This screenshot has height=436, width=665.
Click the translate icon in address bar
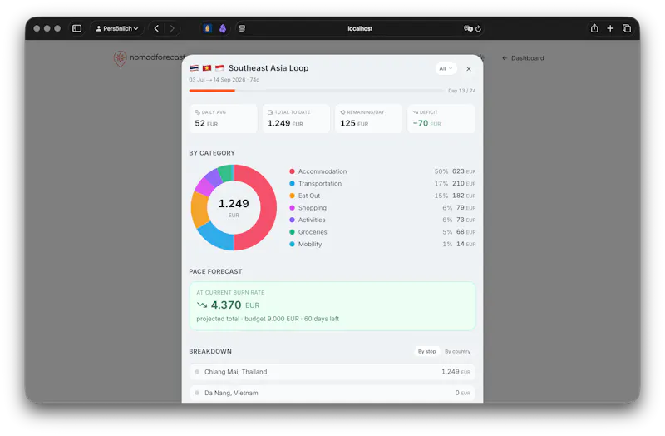[x=468, y=28]
